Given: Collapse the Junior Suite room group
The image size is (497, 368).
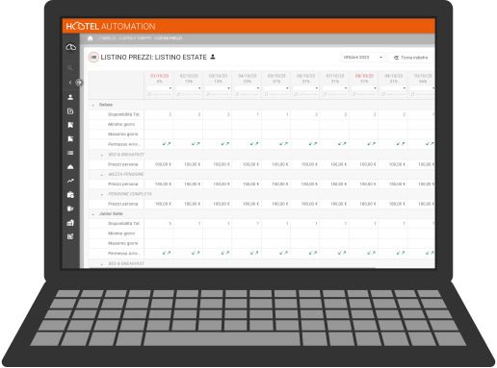Looking at the screenshot, I should (x=93, y=214).
